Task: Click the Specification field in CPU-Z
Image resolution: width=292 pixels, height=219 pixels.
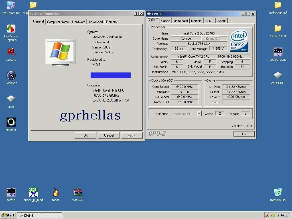Action: (210, 56)
